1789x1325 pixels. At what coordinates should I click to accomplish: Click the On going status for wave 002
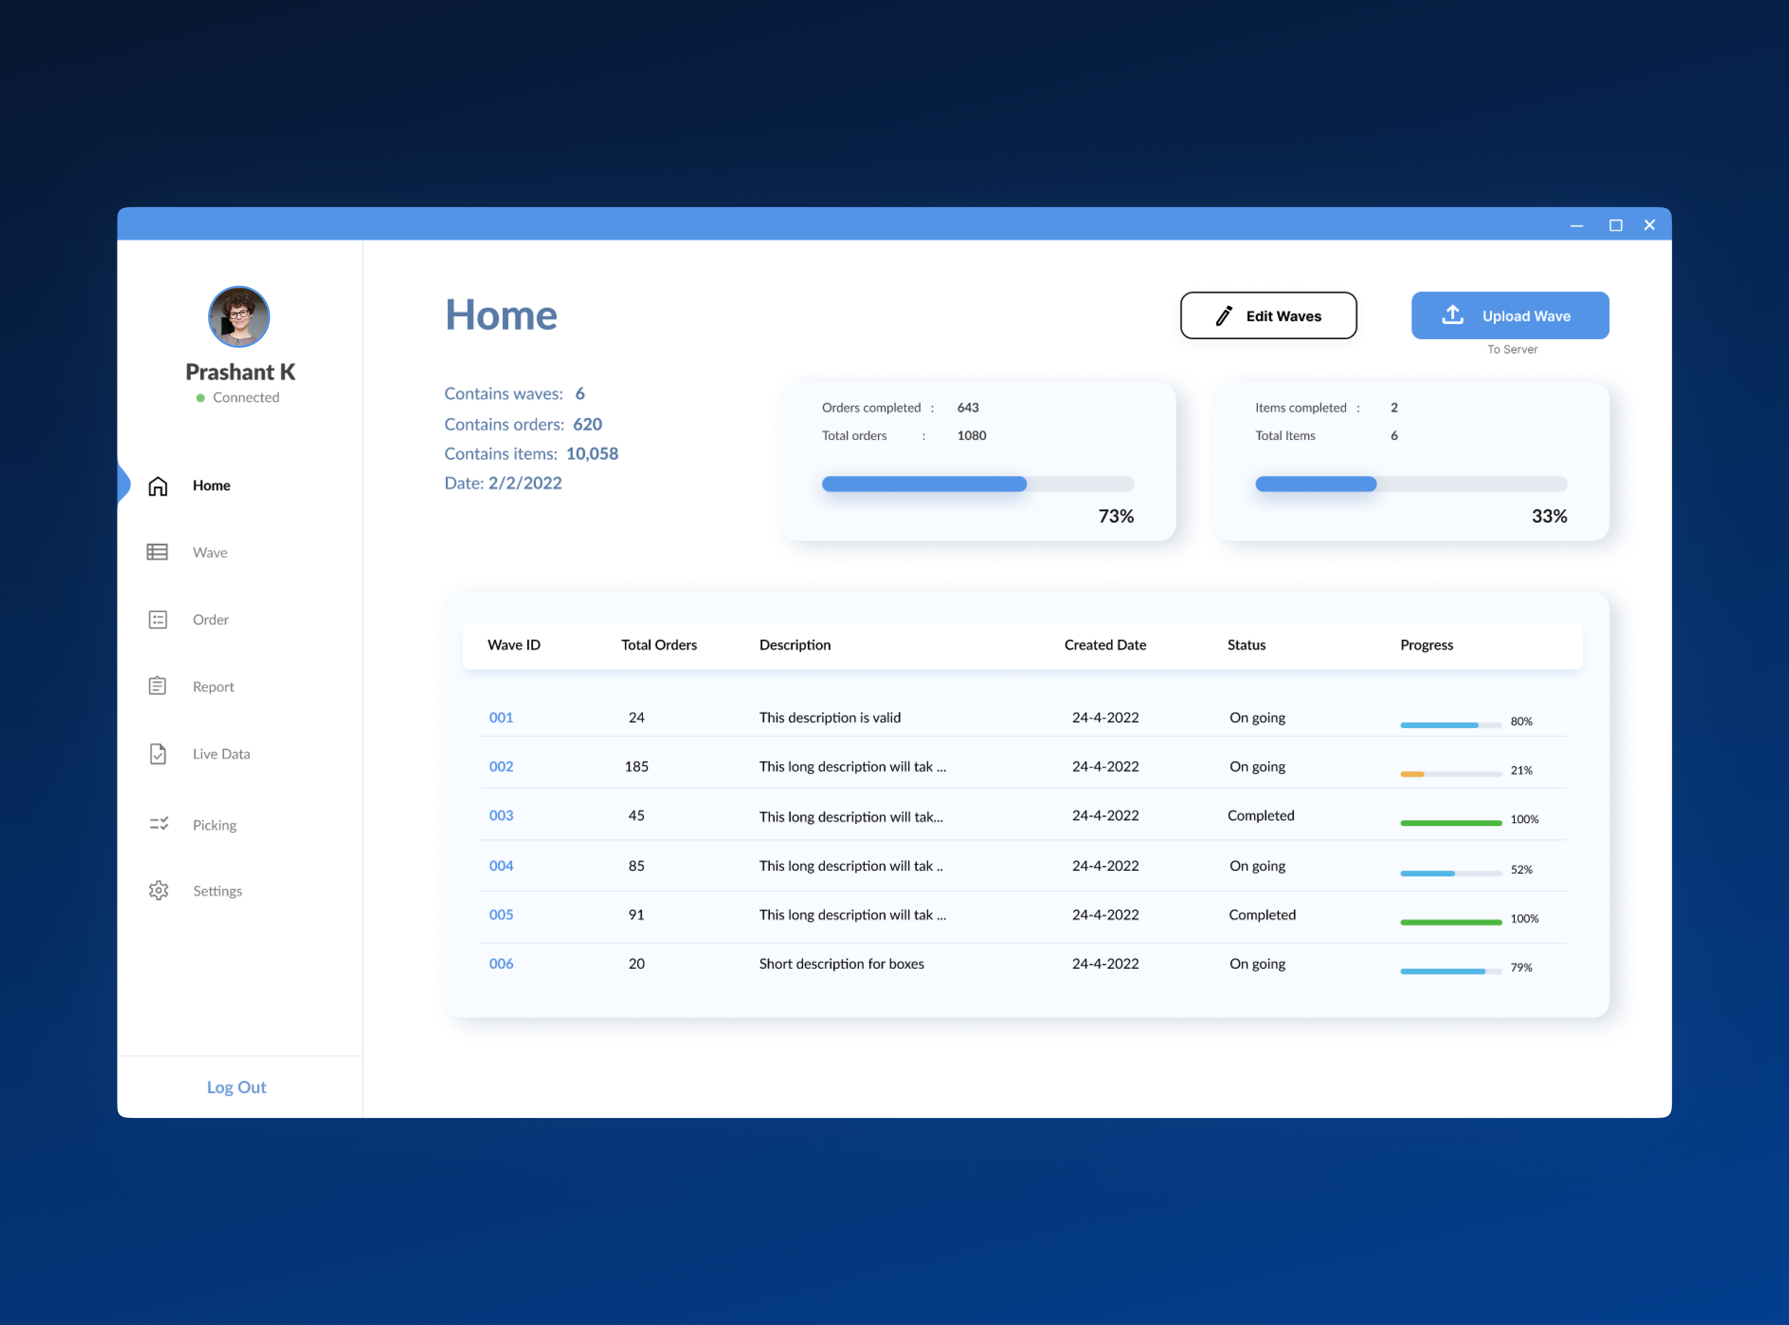point(1257,767)
